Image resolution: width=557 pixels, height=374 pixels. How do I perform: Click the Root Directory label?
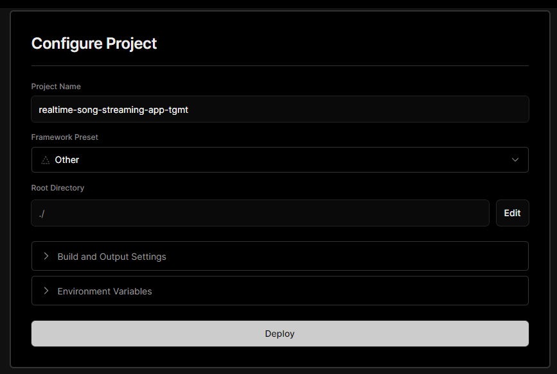coord(58,188)
